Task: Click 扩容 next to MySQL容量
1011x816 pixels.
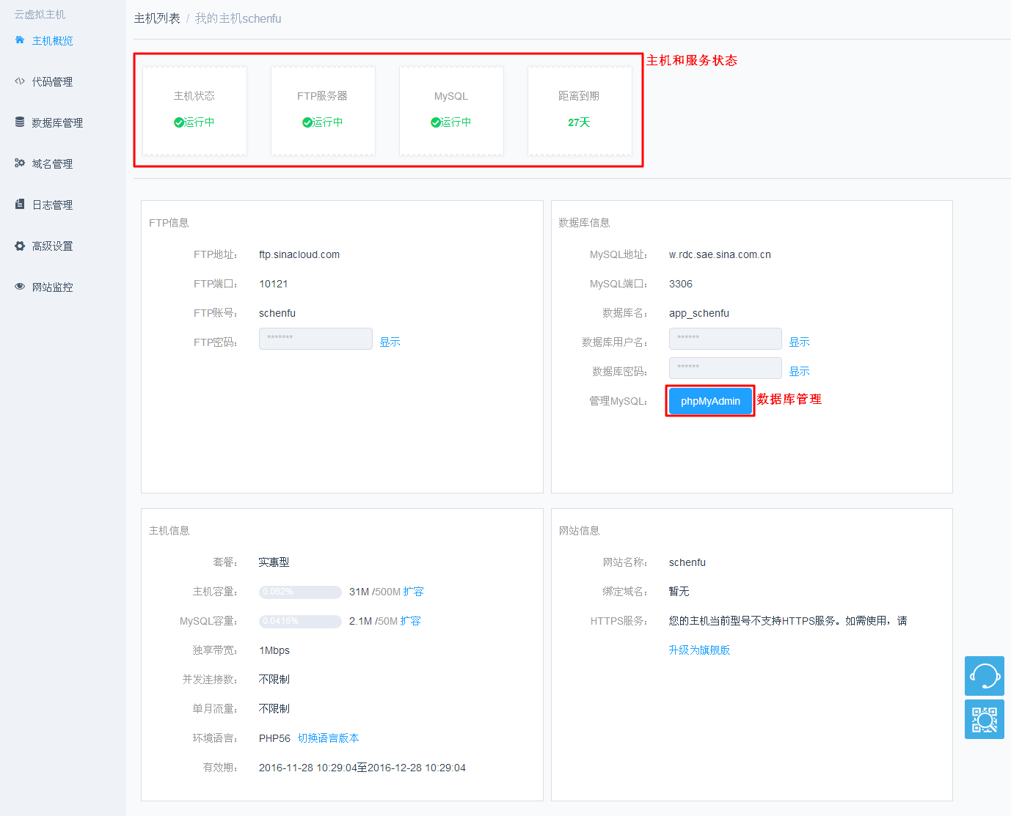Action: pos(411,621)
